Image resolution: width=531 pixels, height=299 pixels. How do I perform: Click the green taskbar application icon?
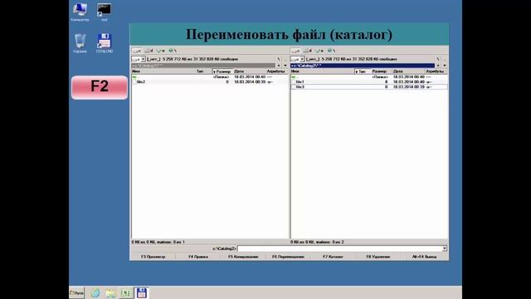(125, 293)
